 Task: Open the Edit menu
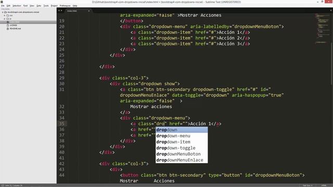coord(8,6)
